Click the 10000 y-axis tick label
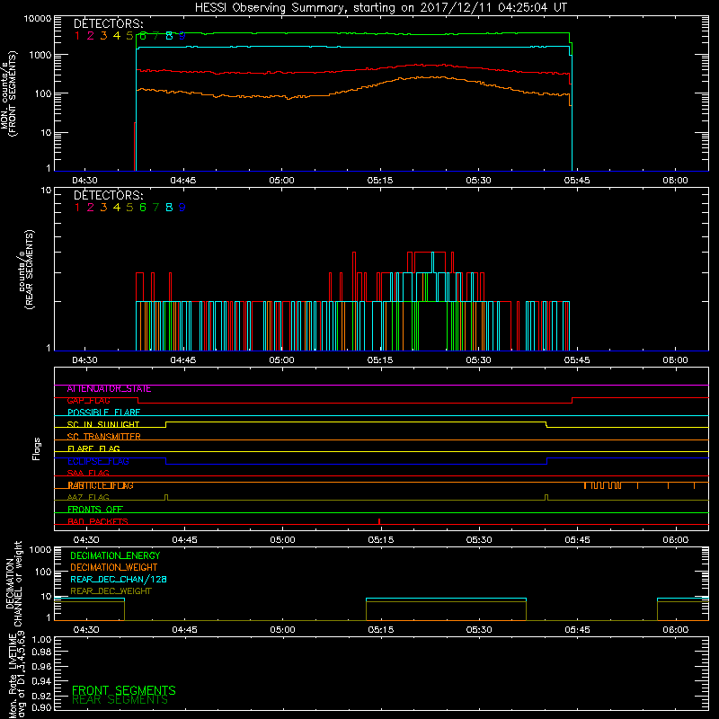 (x=38, y=19)
